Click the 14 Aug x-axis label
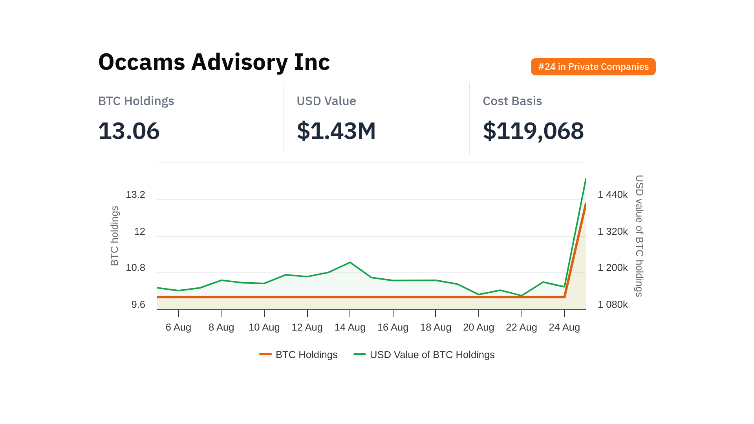Screen dimensions: 754x424 [350, 327]
